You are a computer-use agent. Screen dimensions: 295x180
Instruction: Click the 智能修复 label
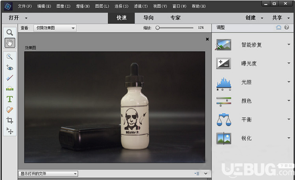252,45
